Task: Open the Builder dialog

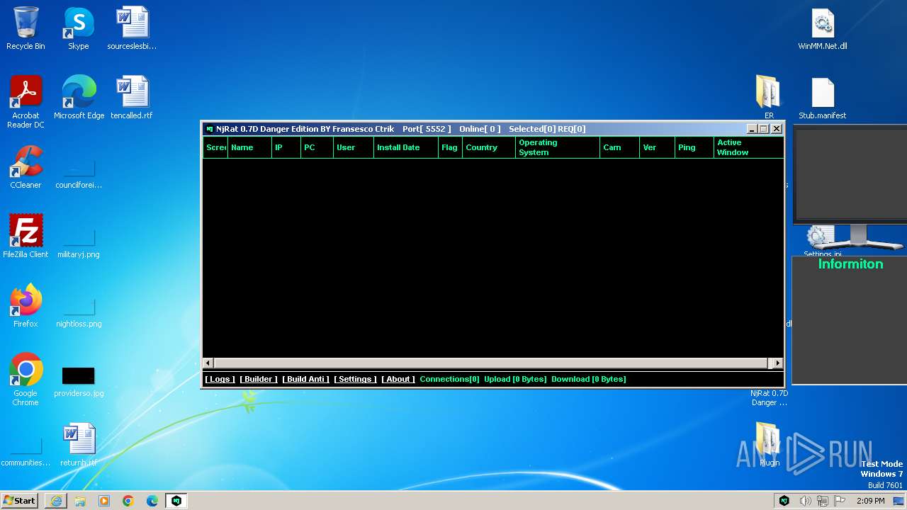Action: [x=259, y=379]
